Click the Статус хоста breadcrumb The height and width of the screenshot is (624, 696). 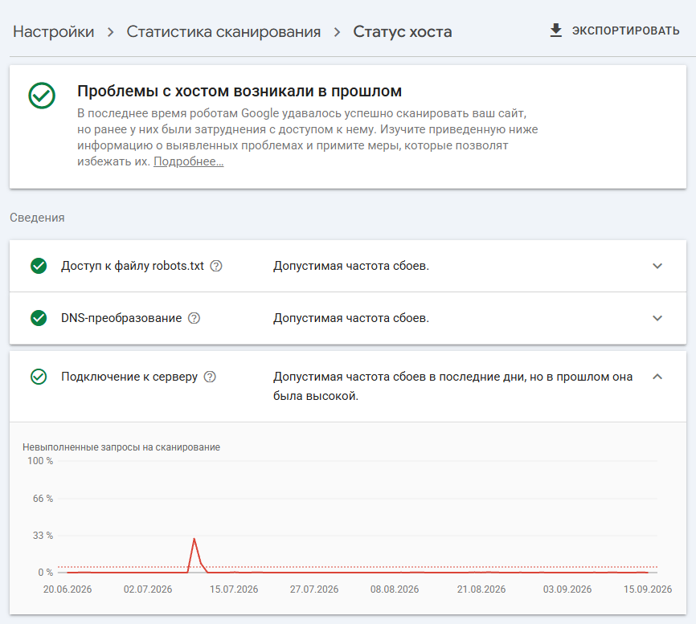[403, 32]
